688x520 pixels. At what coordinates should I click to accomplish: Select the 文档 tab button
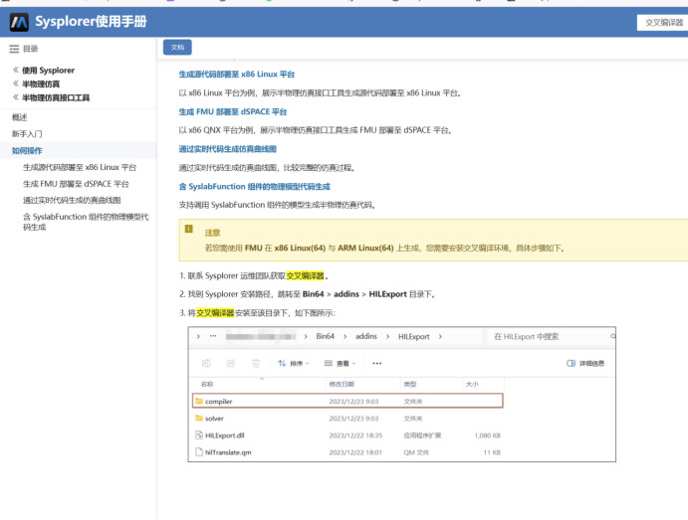pos(177,48)
